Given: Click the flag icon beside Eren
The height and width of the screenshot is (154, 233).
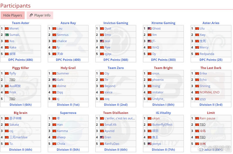Looking at the screenshot, I should [x=102, y=137].
